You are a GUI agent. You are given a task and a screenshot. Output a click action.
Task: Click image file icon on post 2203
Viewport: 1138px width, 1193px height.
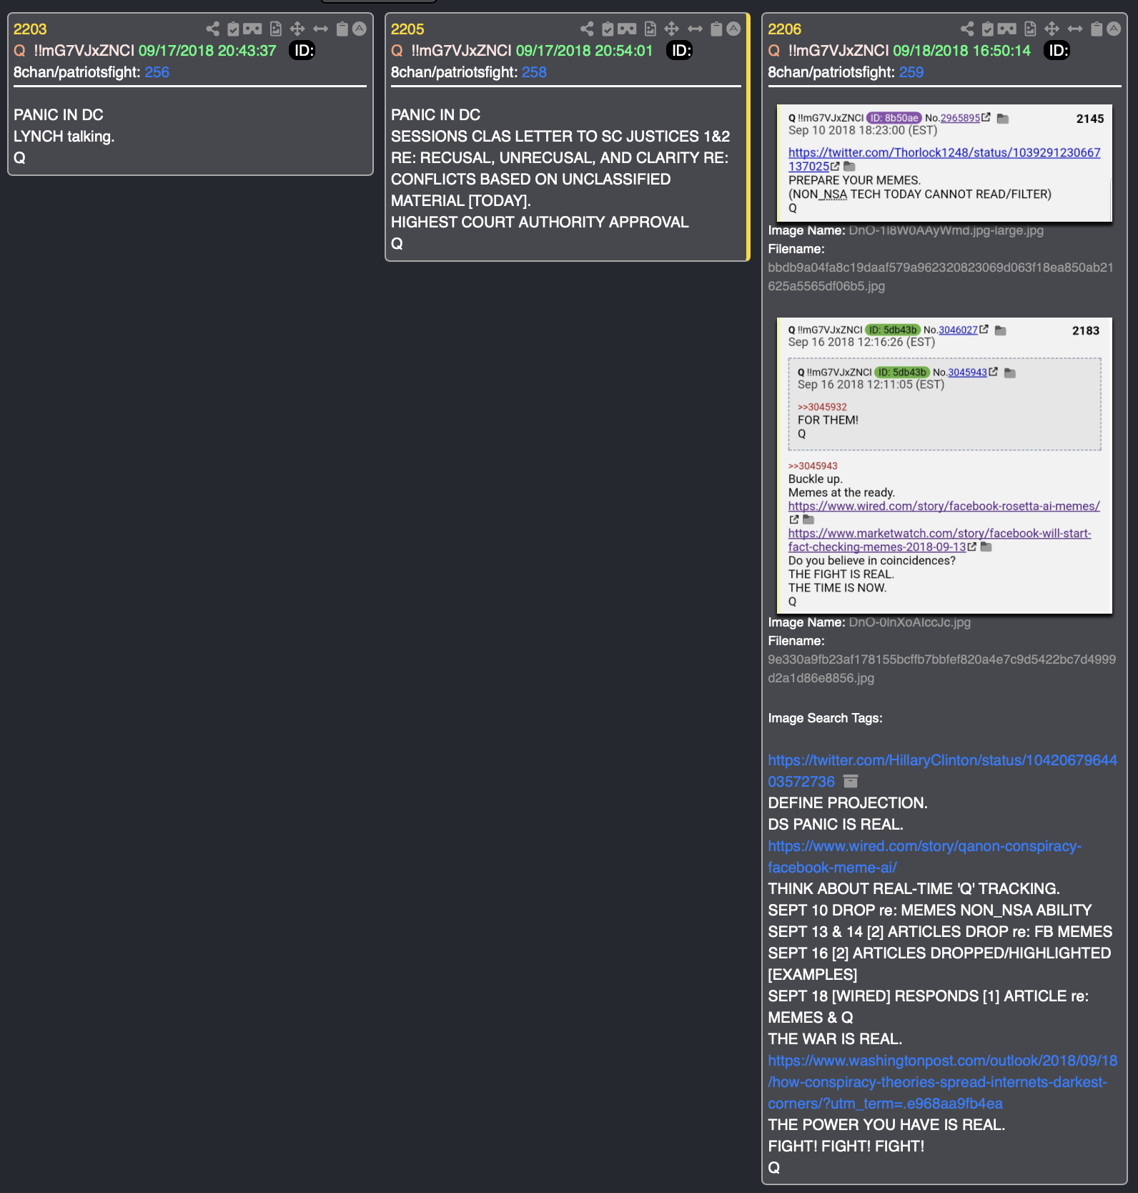275,29
